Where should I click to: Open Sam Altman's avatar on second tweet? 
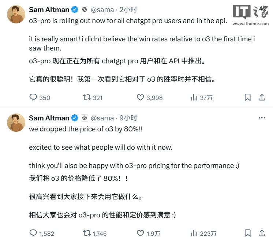tap(16, 123)
